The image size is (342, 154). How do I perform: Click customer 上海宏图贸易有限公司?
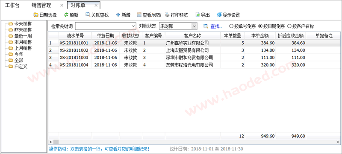point(187,50)
